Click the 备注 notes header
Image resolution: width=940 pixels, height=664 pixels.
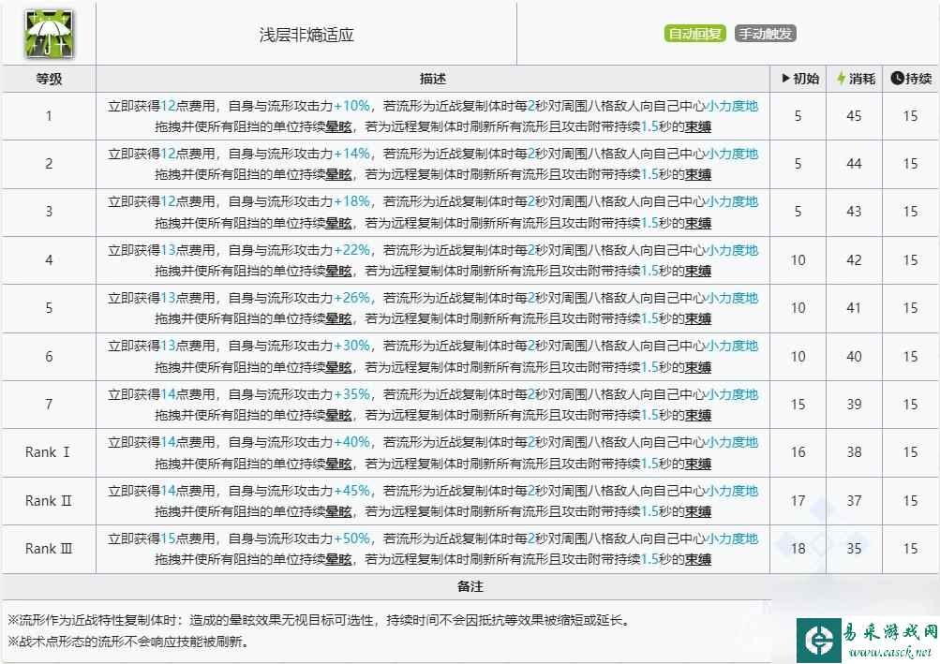(470, 586)
